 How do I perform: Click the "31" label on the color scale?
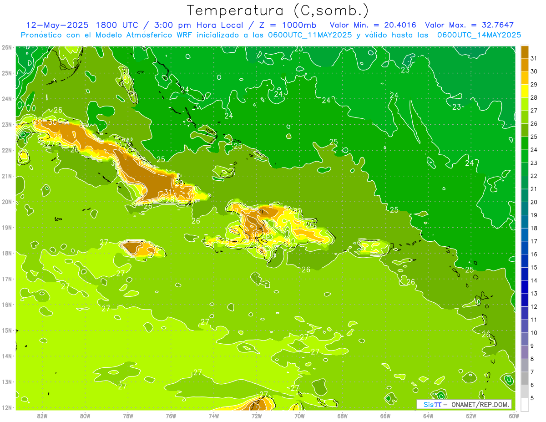click(534, 58)
